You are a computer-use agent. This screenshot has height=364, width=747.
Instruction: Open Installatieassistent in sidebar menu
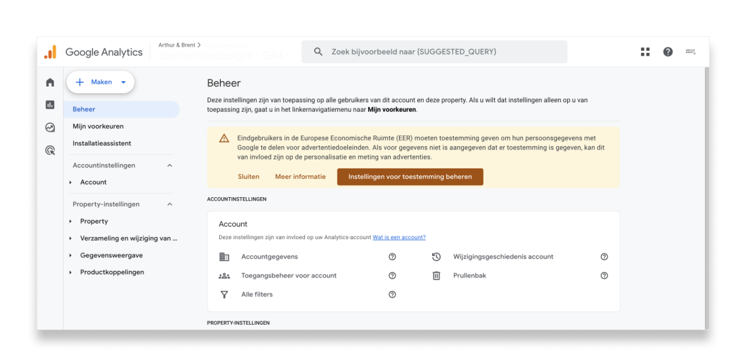click(102, 144)
